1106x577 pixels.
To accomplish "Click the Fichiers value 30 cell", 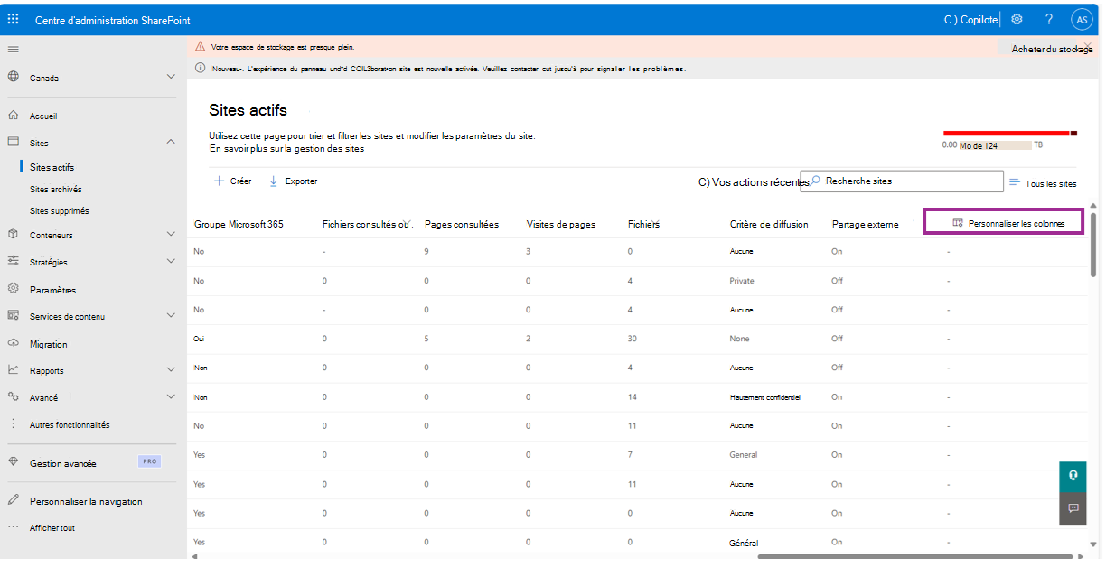I will pyautogui.click(x=633, y=339).
